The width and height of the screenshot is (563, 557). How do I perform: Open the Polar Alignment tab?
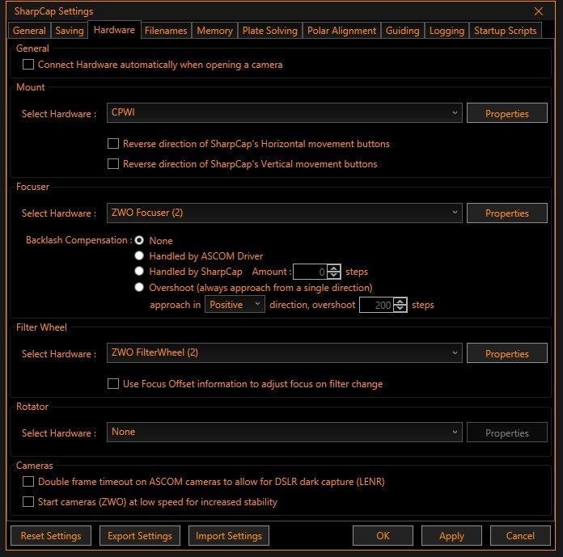tap(341, 31)
